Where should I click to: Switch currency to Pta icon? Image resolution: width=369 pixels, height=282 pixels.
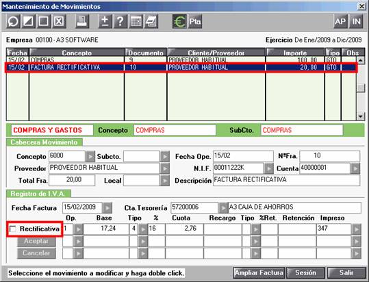(x=195, y=21)
